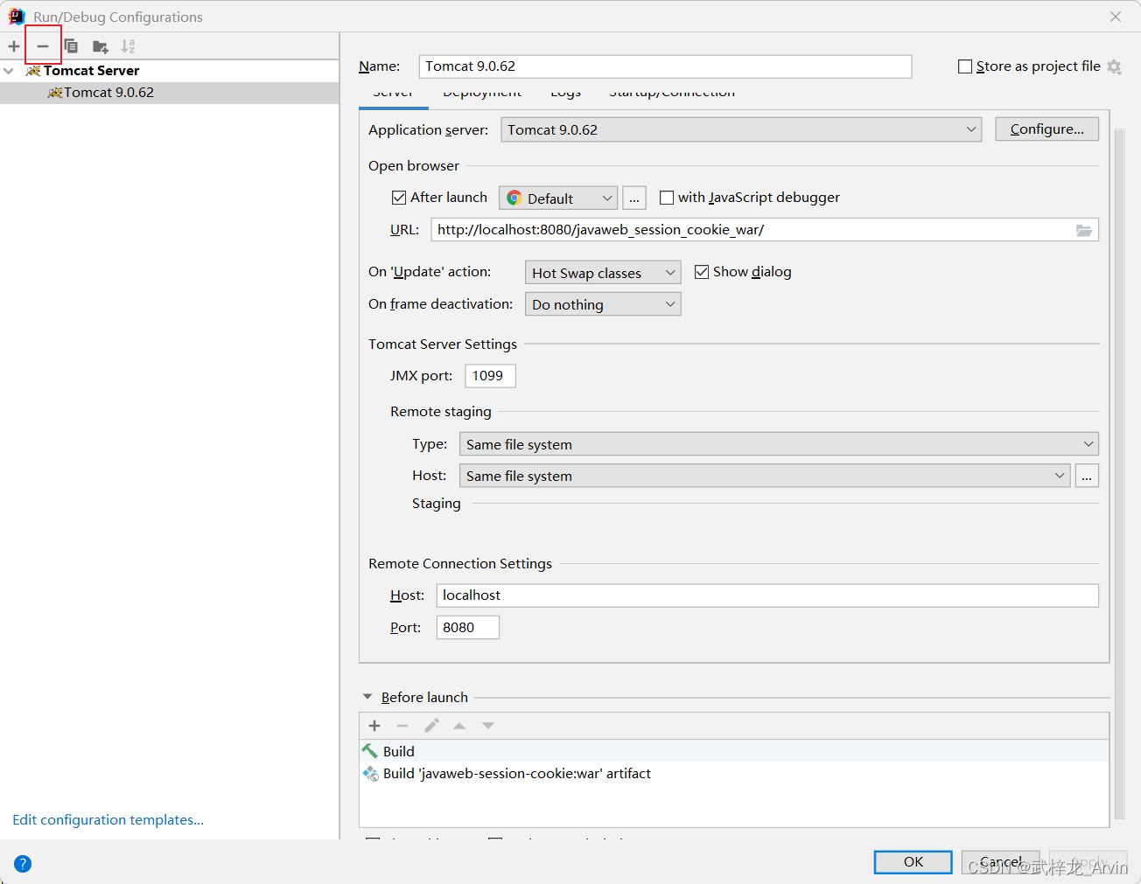Confirm with the OK button
1141x884 pixels.
click(x=913, y=862)
